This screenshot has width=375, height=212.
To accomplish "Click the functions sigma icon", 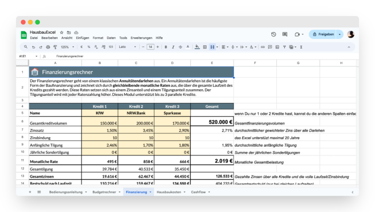I will (301, 47).
